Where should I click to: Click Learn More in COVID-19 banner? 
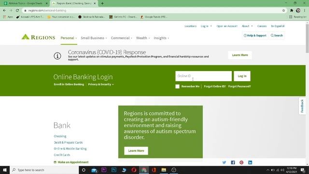240,55
